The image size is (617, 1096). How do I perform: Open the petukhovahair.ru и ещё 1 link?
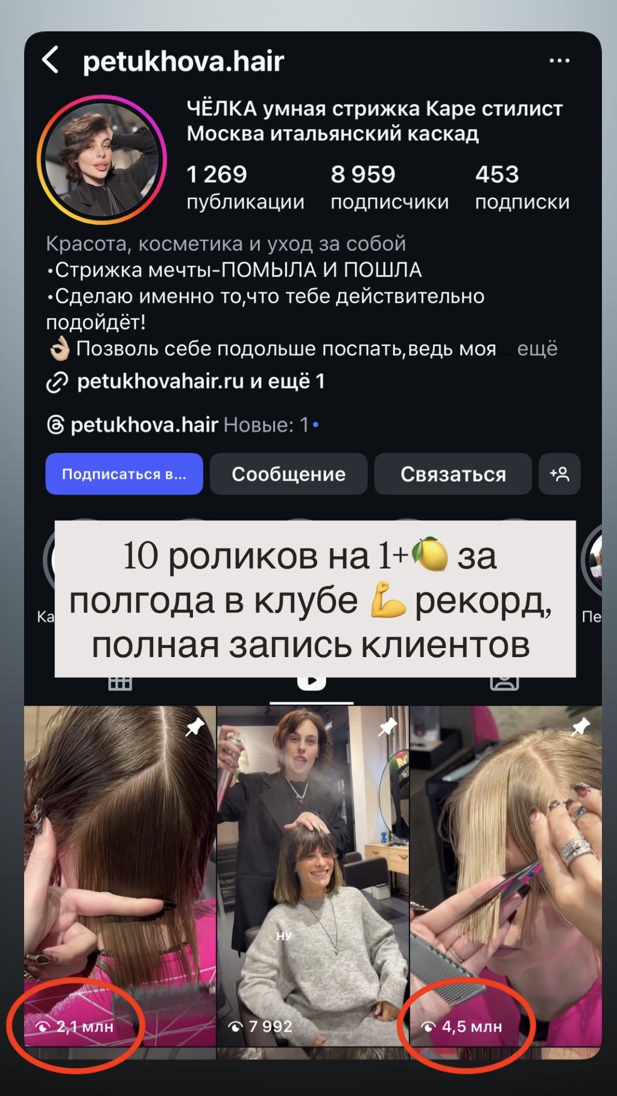pos(201,382)
